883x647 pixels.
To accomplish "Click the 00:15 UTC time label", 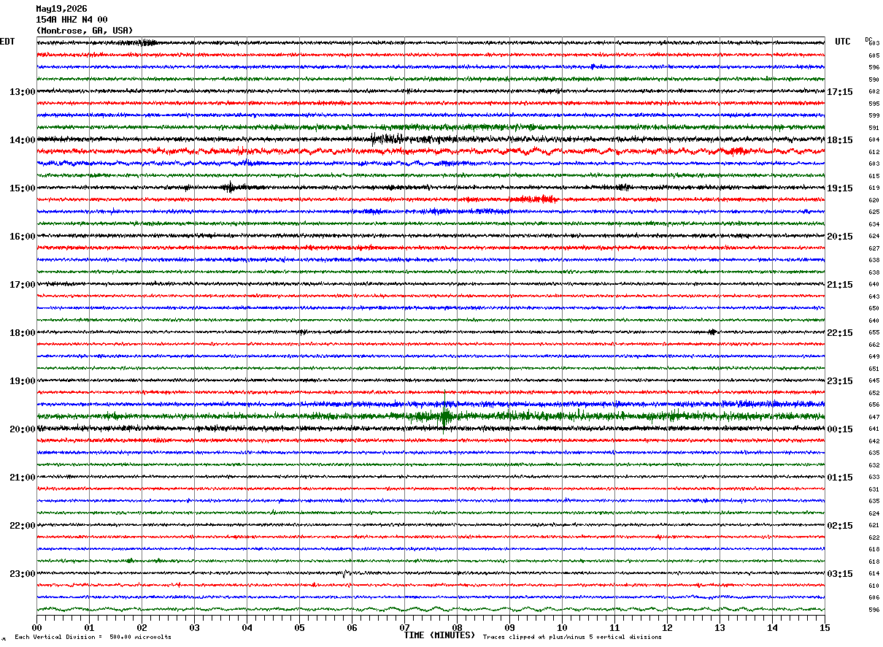I will pos(839,429).
